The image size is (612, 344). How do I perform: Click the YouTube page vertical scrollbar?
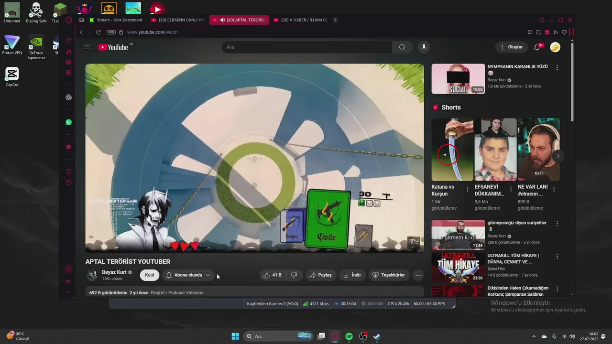(572, 81)
